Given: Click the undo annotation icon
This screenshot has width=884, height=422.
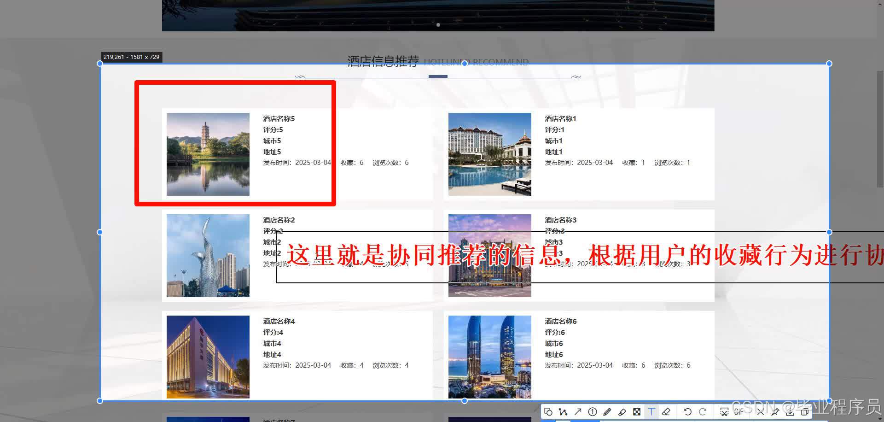Looking at the screenshot, I should (688, 411).
